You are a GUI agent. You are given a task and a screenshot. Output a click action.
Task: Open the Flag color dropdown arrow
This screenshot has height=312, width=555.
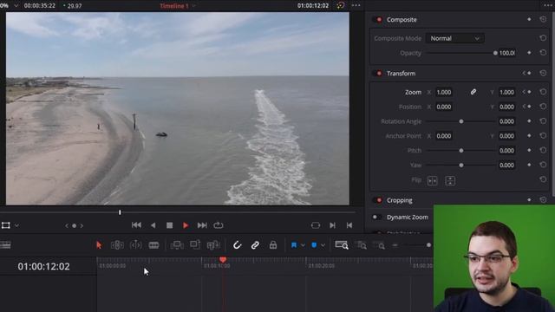tap(303, 245)
